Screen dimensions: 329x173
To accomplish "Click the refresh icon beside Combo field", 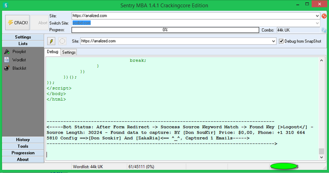I will [x=324, y=30].
